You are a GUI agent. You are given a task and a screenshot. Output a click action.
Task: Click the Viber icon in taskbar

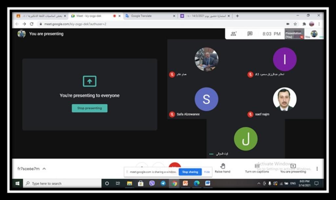pyautogui.click(x=152, y=184)
